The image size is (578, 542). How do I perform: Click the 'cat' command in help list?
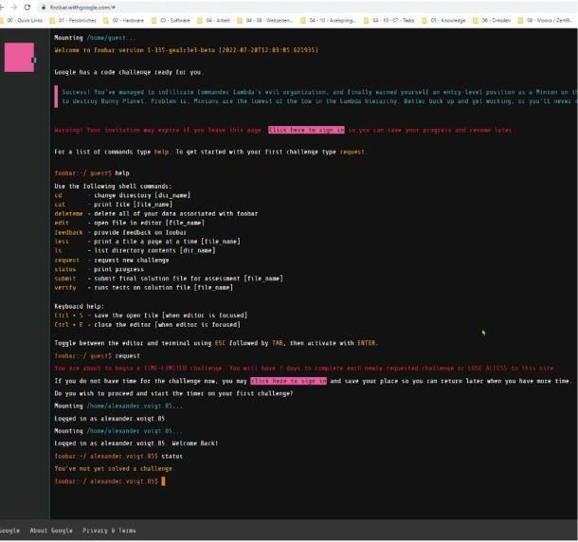[x=60, y=205]
